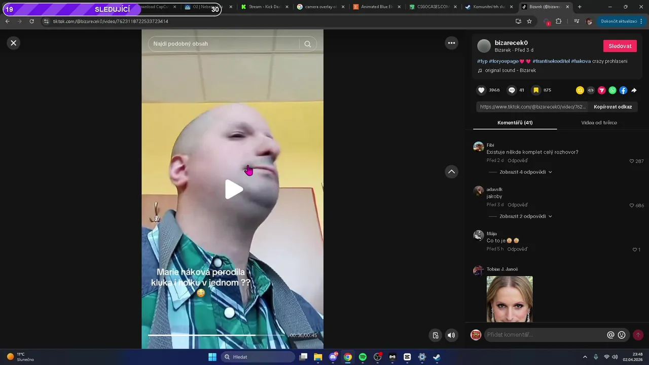The width and height of the screenshot is (649, 365).
Task: Open the #hakova hashtag
Action: [581, 61]
